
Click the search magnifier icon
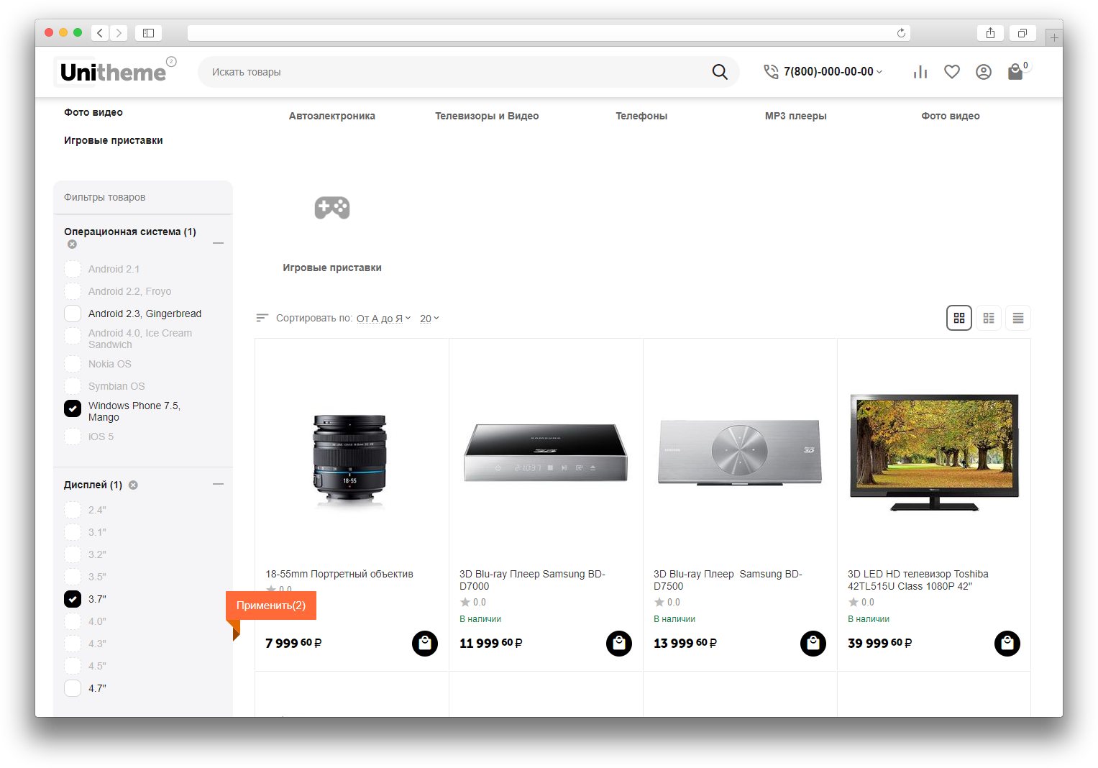click(720, 72)
